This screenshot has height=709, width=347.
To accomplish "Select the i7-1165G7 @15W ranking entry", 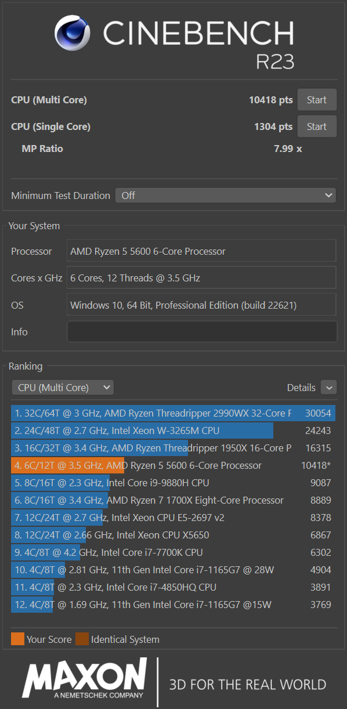I will click(173, 605).
